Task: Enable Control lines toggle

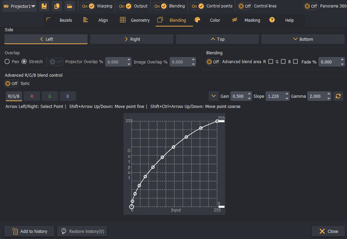Action: pyautogui.click(x=245, y=6)
